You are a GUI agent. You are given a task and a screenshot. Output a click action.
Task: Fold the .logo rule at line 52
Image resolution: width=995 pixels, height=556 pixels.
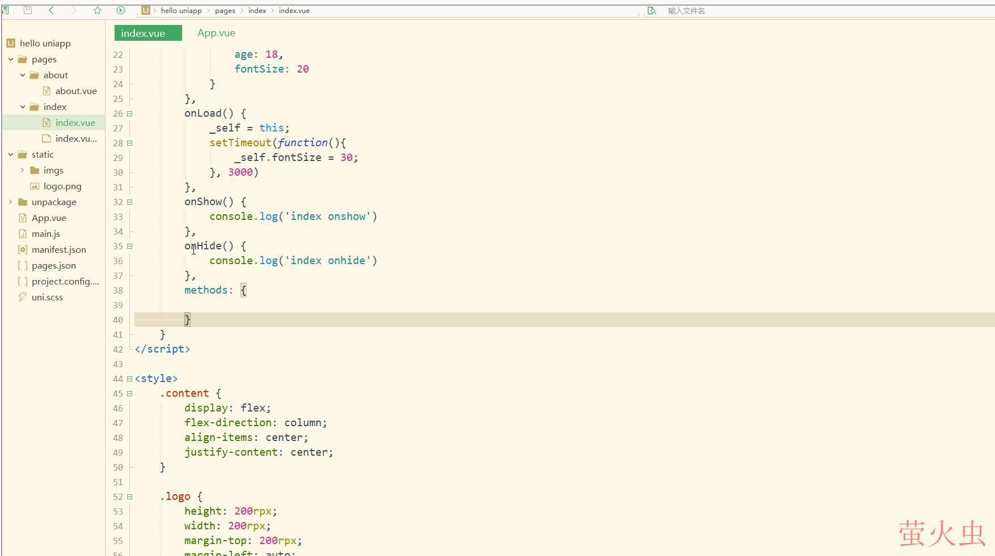[130, 496]
